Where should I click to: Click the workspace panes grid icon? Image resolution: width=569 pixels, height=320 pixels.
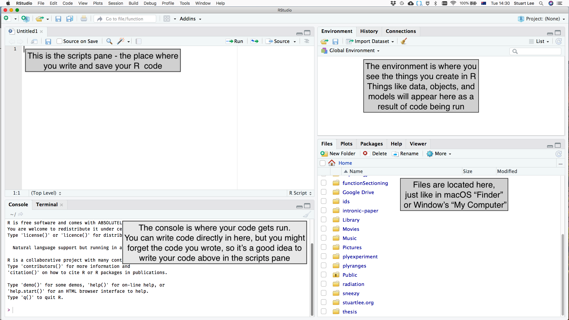tap(167, 19)
